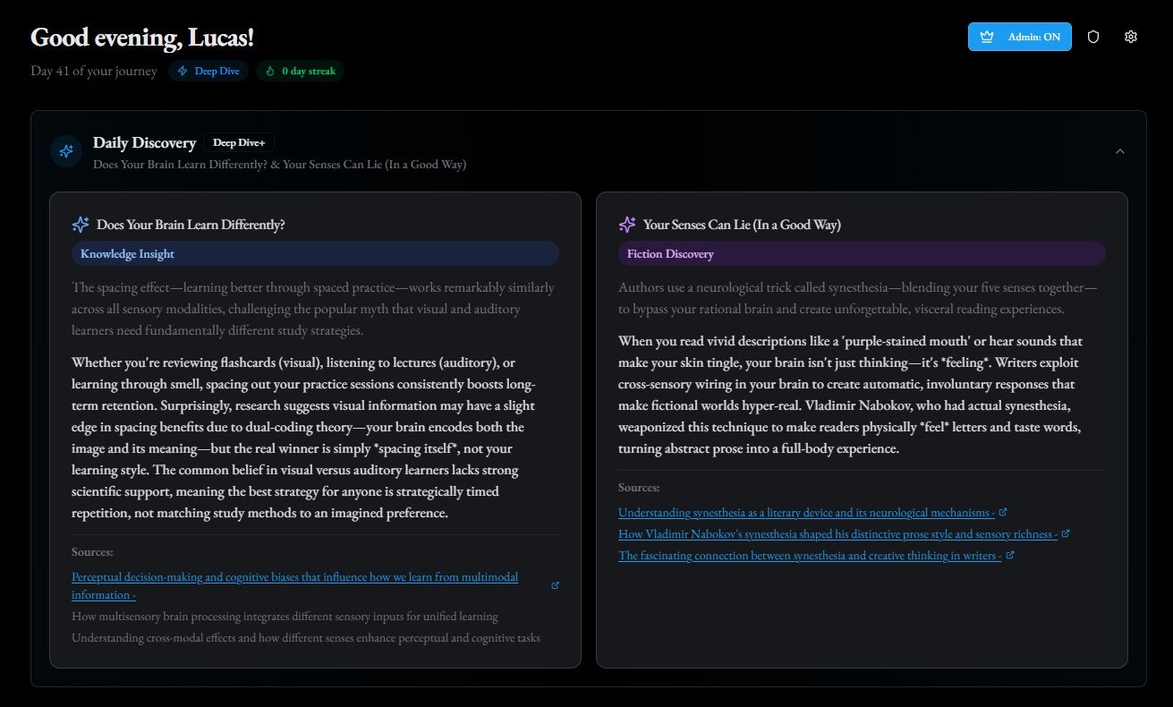Click external link icon after creative thinking source
This screenshot has width=1173, height=707.
(1010, 555)
